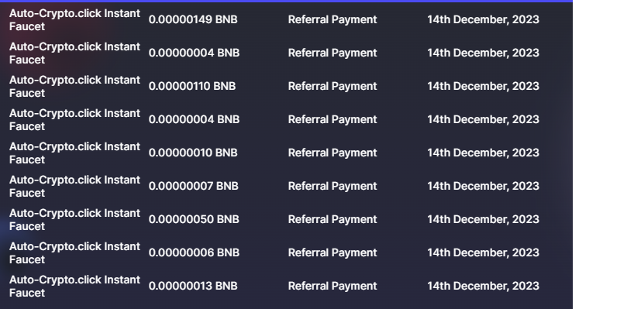Select the 0.00000006 BNB amount
Screen dimensions: 634x309
[194, 252]
